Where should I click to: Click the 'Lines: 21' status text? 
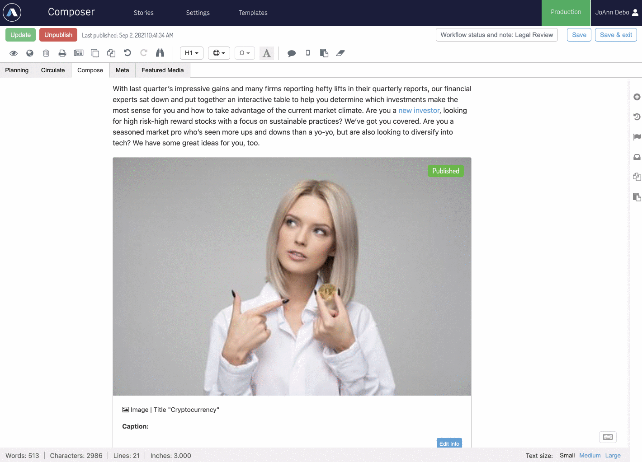tap(127, 456)
